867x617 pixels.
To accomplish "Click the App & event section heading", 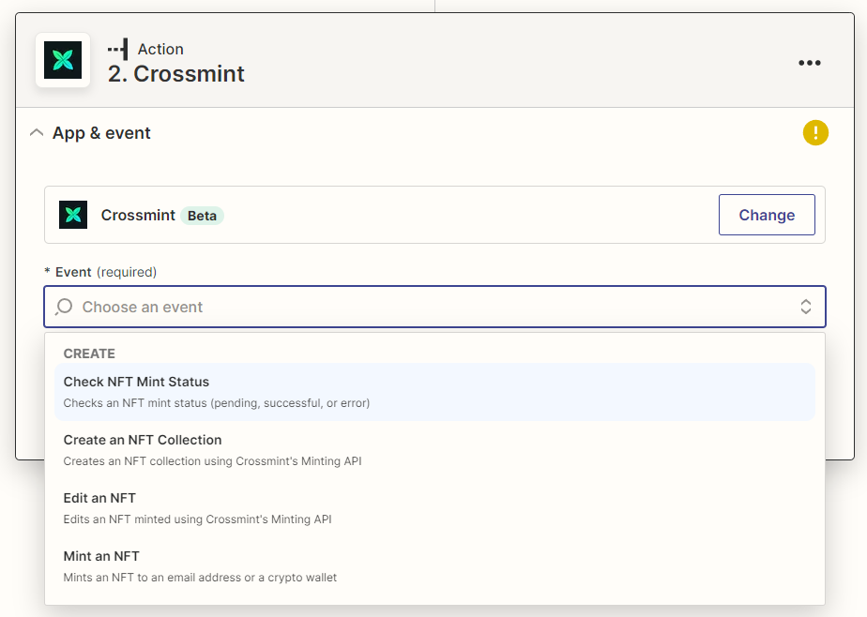I will pyautogui.click(x=101, y=133).
